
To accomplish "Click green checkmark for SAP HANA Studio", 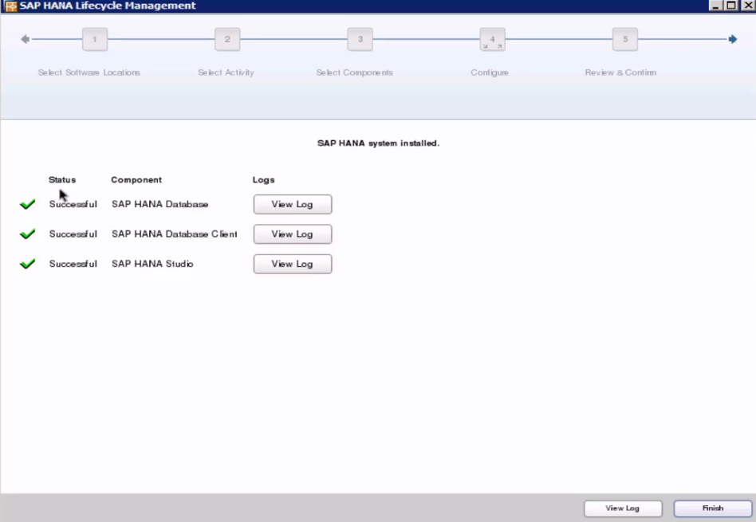I will [27, 264].
